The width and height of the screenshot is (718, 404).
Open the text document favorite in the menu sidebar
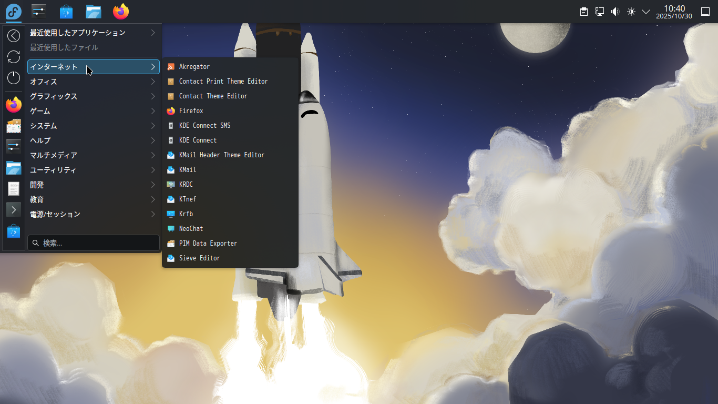[14, 188]
